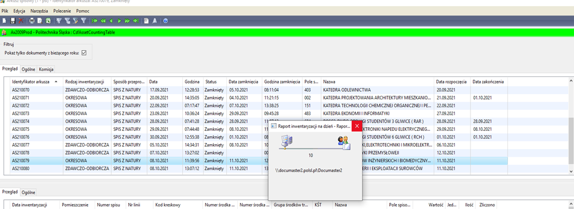Viewport: 574px width, 209px height.
Task: Click the Next record green arrow
Action: (119, 21)
